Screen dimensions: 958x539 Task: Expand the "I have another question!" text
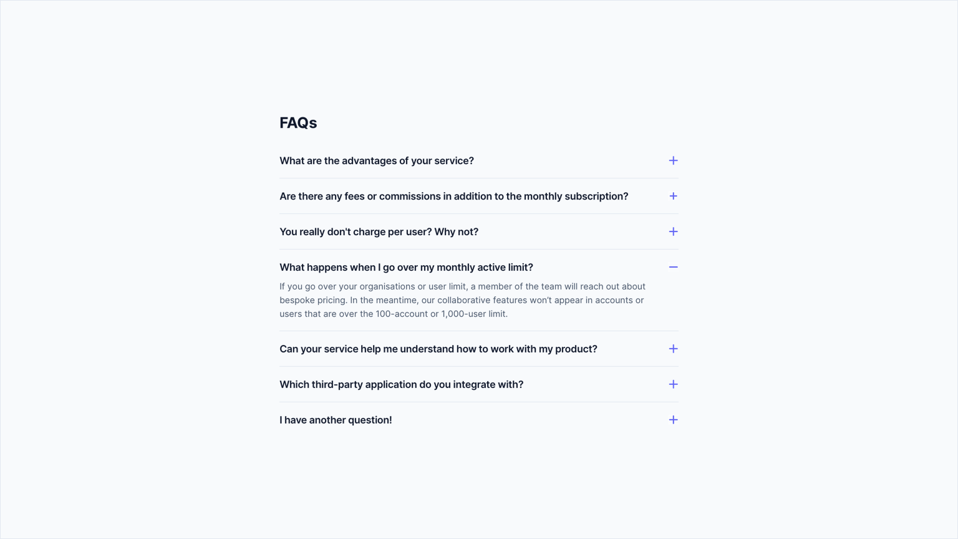tap(336, 420)
